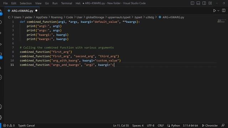Open errors and warnings count in status bar
The height and width of the screenshot is (128, 228).
click(9, 126)
